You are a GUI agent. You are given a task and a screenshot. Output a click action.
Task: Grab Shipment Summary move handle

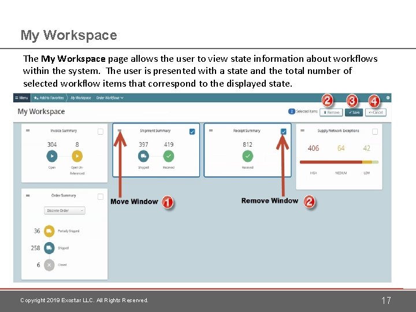click(x=120, y=131)
